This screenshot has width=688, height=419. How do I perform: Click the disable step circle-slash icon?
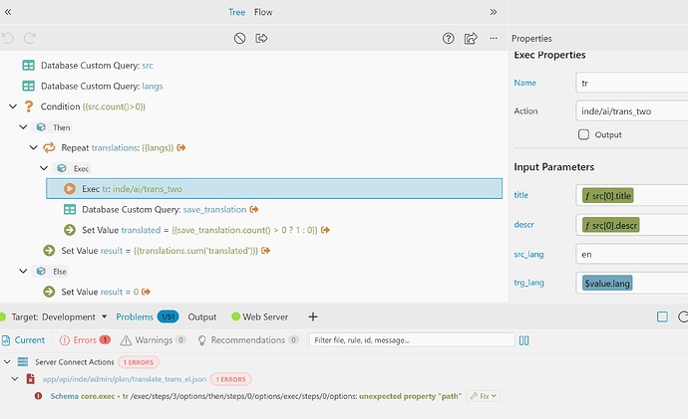pyautogui.click(x=239, y=38)
